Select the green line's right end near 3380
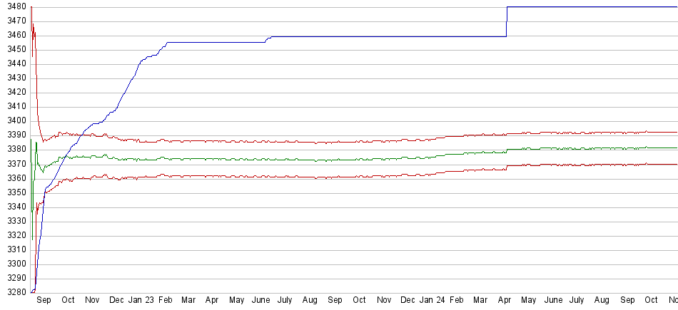The image size is (678, 310). tap(675, 148)
